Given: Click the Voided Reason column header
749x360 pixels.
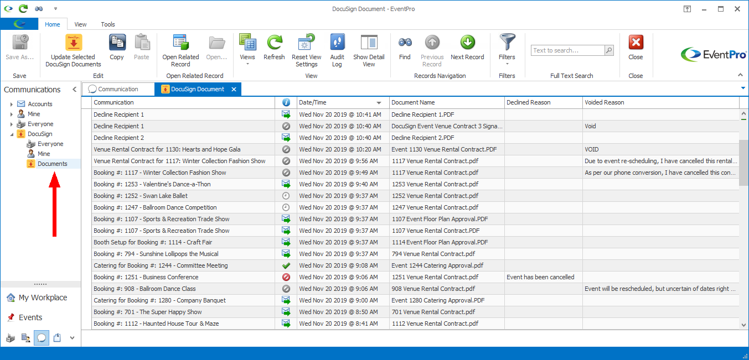Looking at the screenshot, I should (661, 102).
